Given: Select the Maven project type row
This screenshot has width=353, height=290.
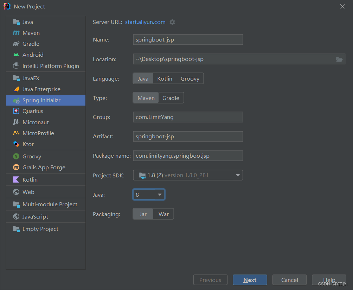Looking at the screenshot, I should (x=46, y=33).
